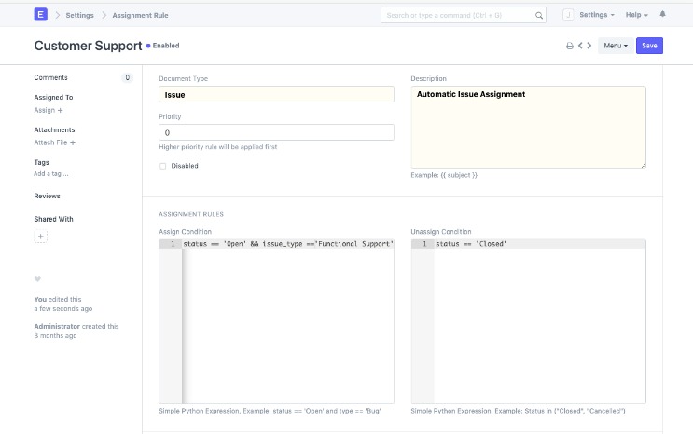Image resolution: width=693 pixels, height=434 pixels.
Task: Click the Tags label
Action: [x=42, y=162]
